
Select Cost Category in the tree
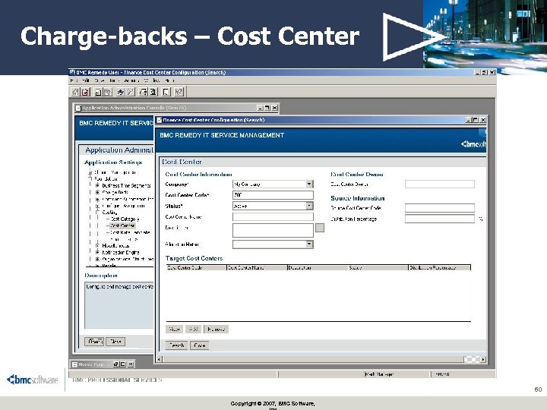pyautogui.click(x=125, y=219)
